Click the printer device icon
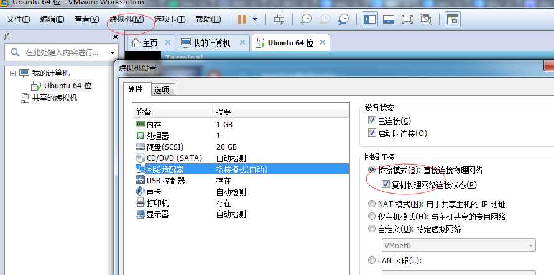This screenshot has width=554, height=275. click(141, 203)
